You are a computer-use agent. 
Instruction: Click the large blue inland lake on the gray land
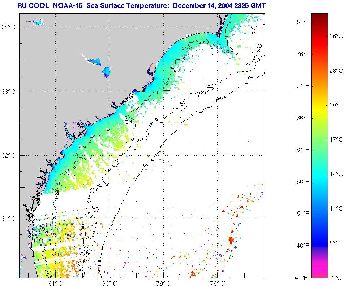[x=107, y=71]
